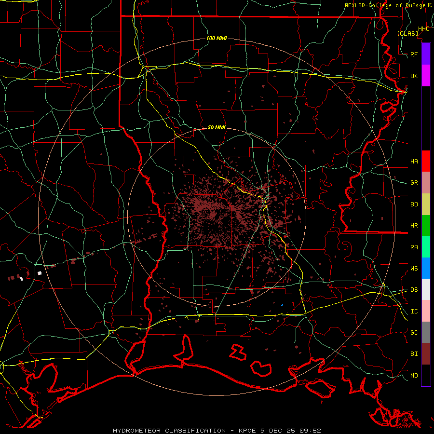434x434 pixels.
Task: Click the UK legend label
Action: pos(414,76)
